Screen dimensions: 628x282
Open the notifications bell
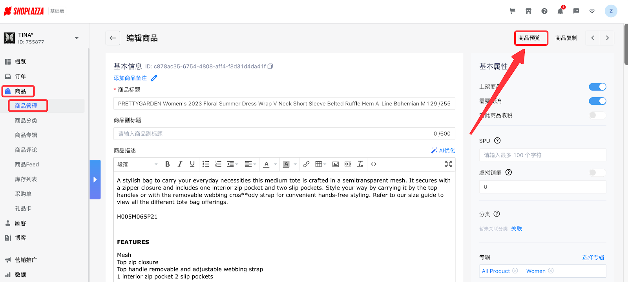click(560, 11)
